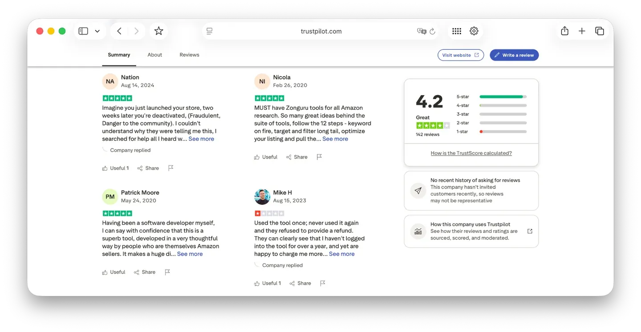Screen dimensions: 641x332
Task: Open How is the TrustScore calculated link
Action: 471,153
